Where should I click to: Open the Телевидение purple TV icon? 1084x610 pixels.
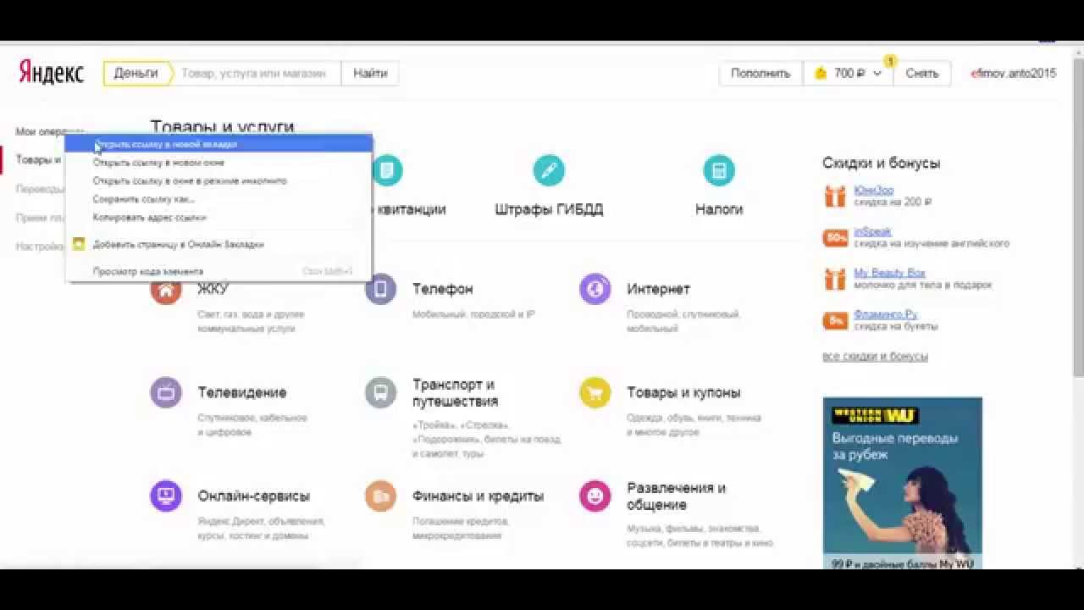point(166,392)
